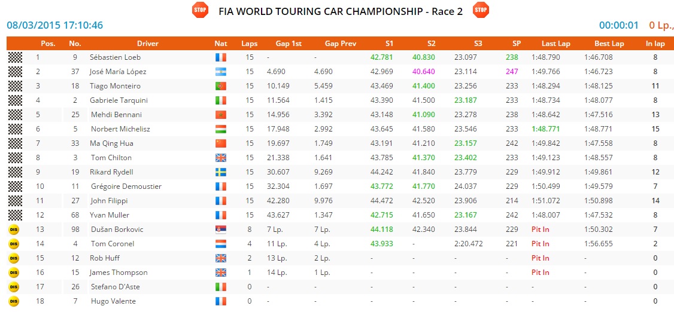Click the Hungarian flag for Norbert Michelisz
Viewport: 674px width, 312px height.
point(221,129)
